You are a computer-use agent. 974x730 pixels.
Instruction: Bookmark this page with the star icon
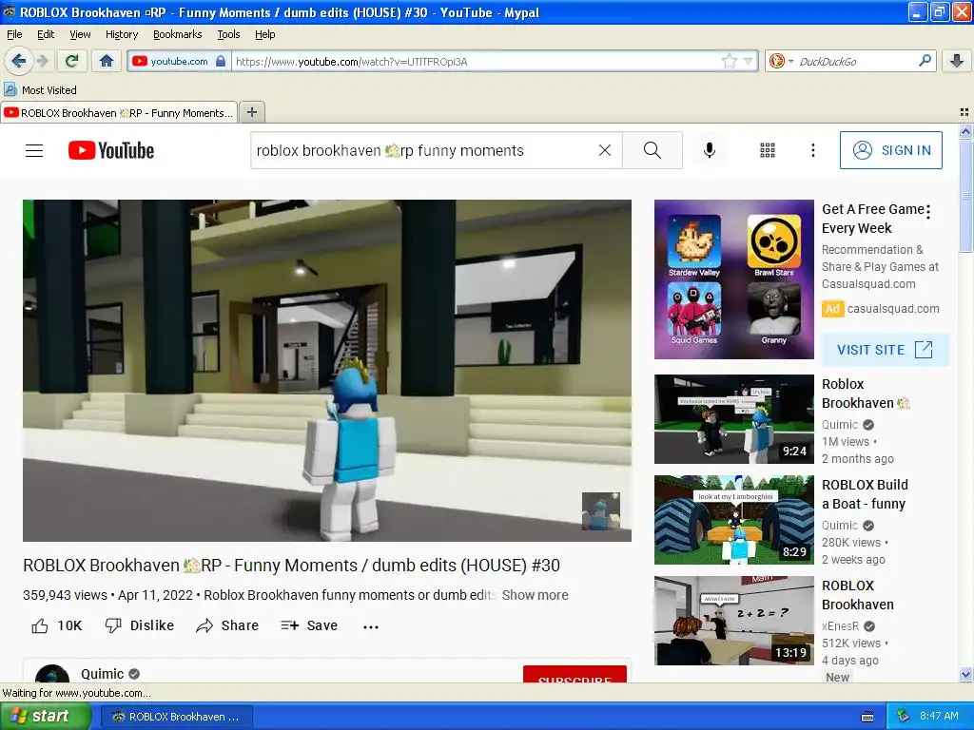click(730, 61)
